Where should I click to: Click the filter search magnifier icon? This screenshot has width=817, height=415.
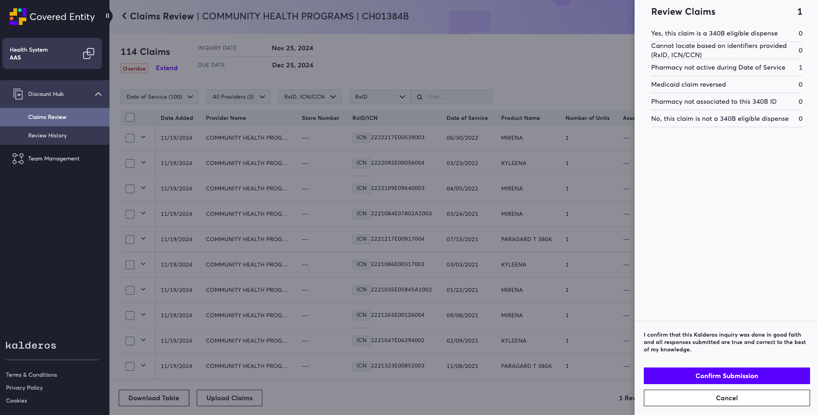[x=419, y=97]
